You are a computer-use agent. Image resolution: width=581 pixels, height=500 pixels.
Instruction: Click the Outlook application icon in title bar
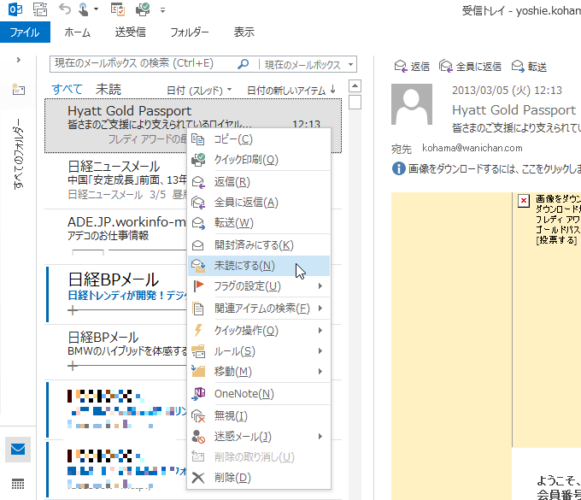(15, 9)
